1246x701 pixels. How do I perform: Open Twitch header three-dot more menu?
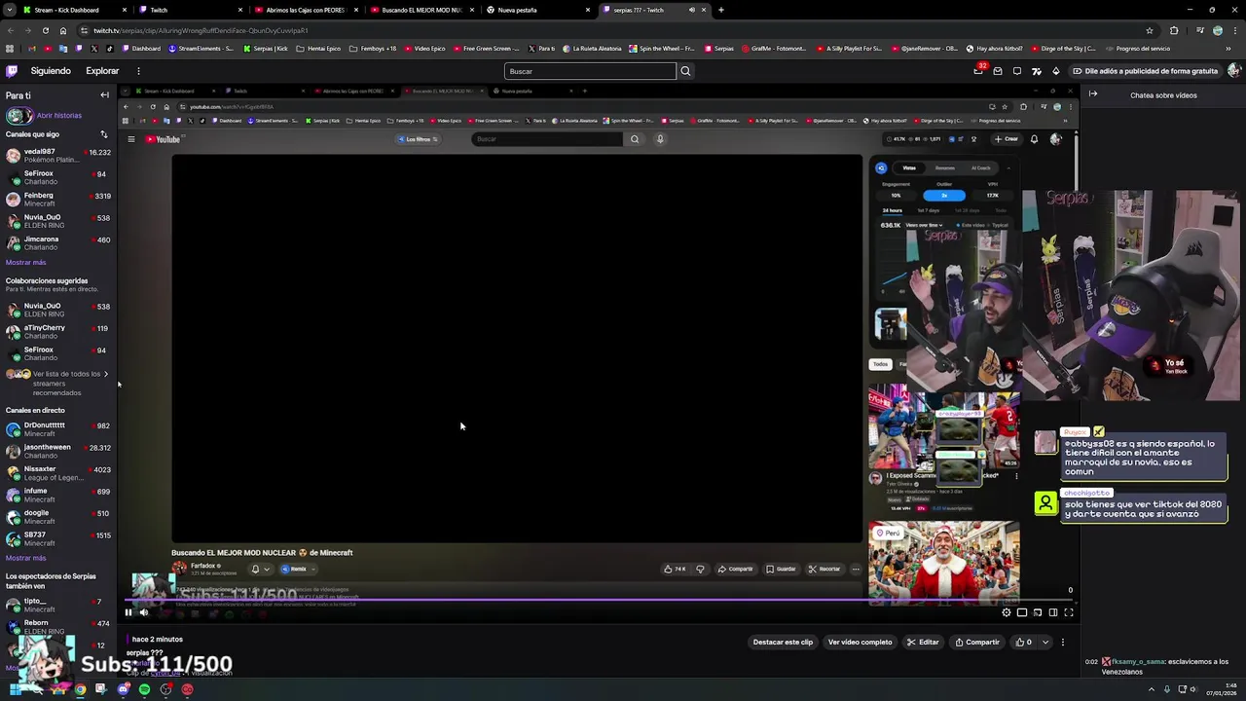point(138,71)
